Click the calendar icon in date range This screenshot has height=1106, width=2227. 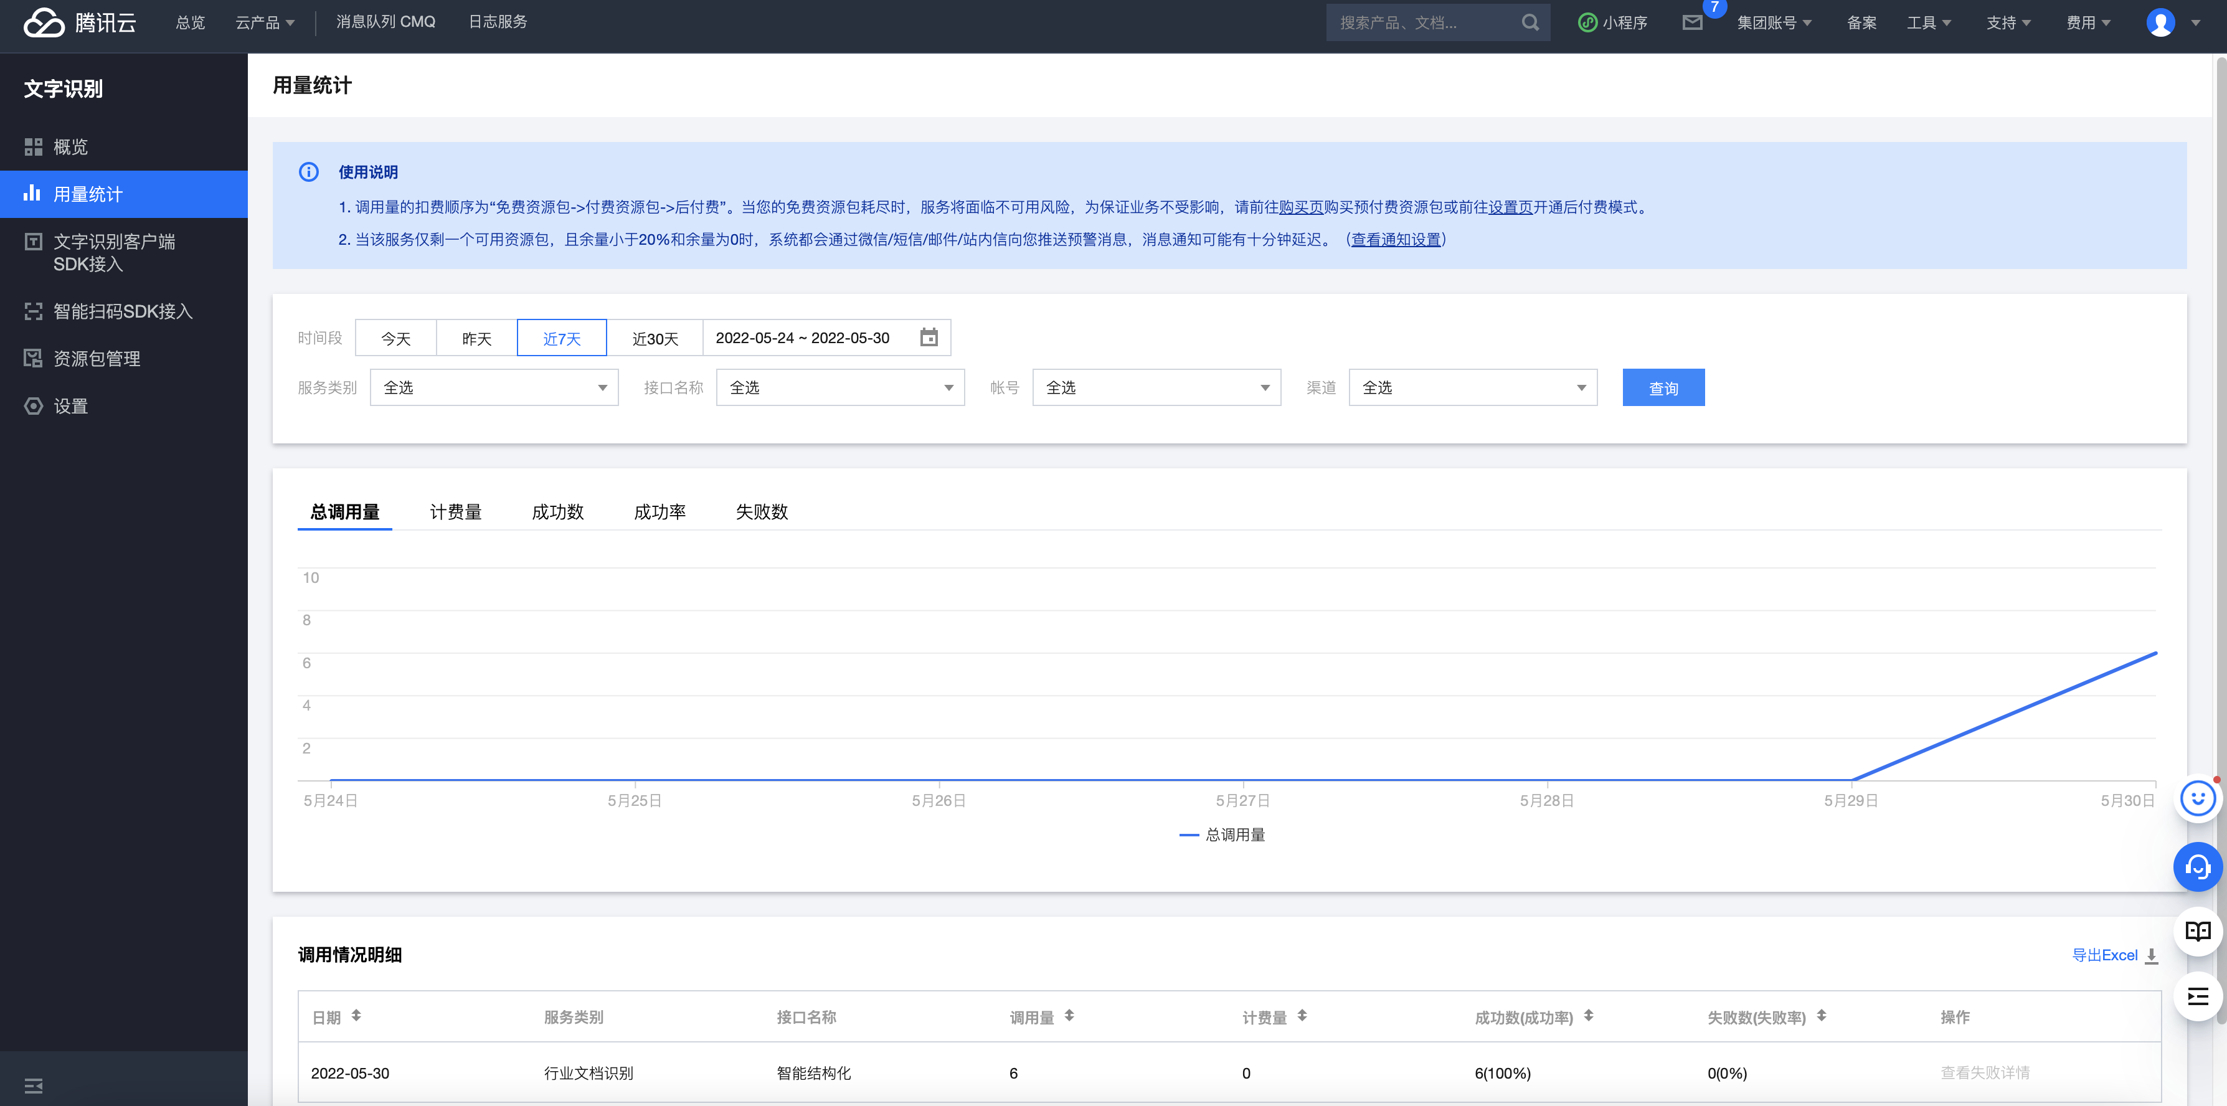tap(929, 338)
